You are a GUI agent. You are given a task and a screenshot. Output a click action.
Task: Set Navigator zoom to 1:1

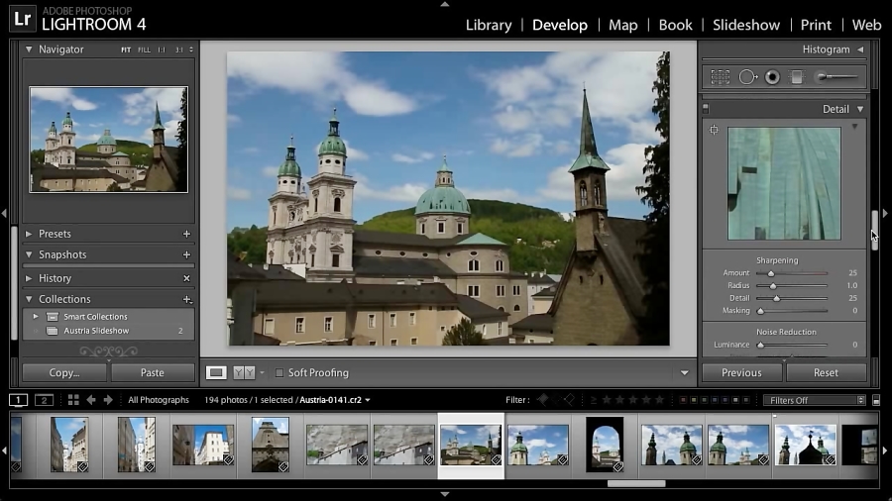click(162, 50)
